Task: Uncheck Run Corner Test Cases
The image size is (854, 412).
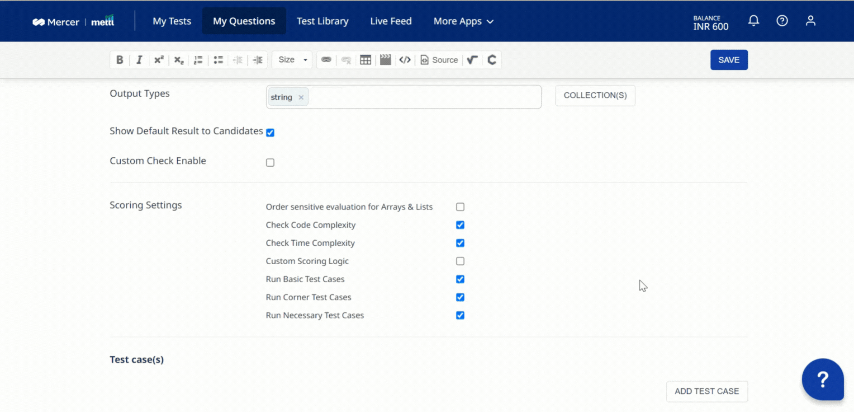Action: [x=460, y=297]
